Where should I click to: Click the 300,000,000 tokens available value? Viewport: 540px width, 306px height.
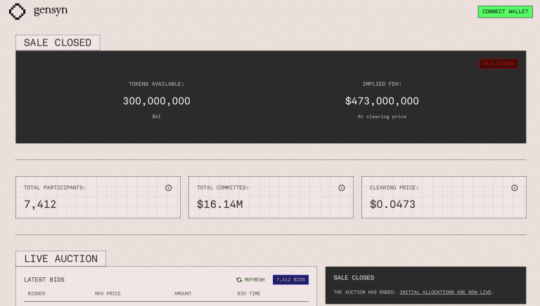point(156,101)
